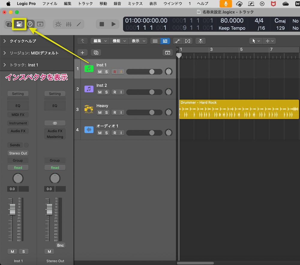
Task: Mute the Inst 2 track
Action: (100, 92)
